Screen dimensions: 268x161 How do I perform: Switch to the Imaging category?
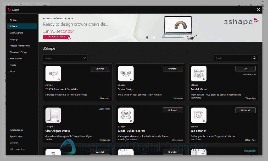tap(14, 39)
